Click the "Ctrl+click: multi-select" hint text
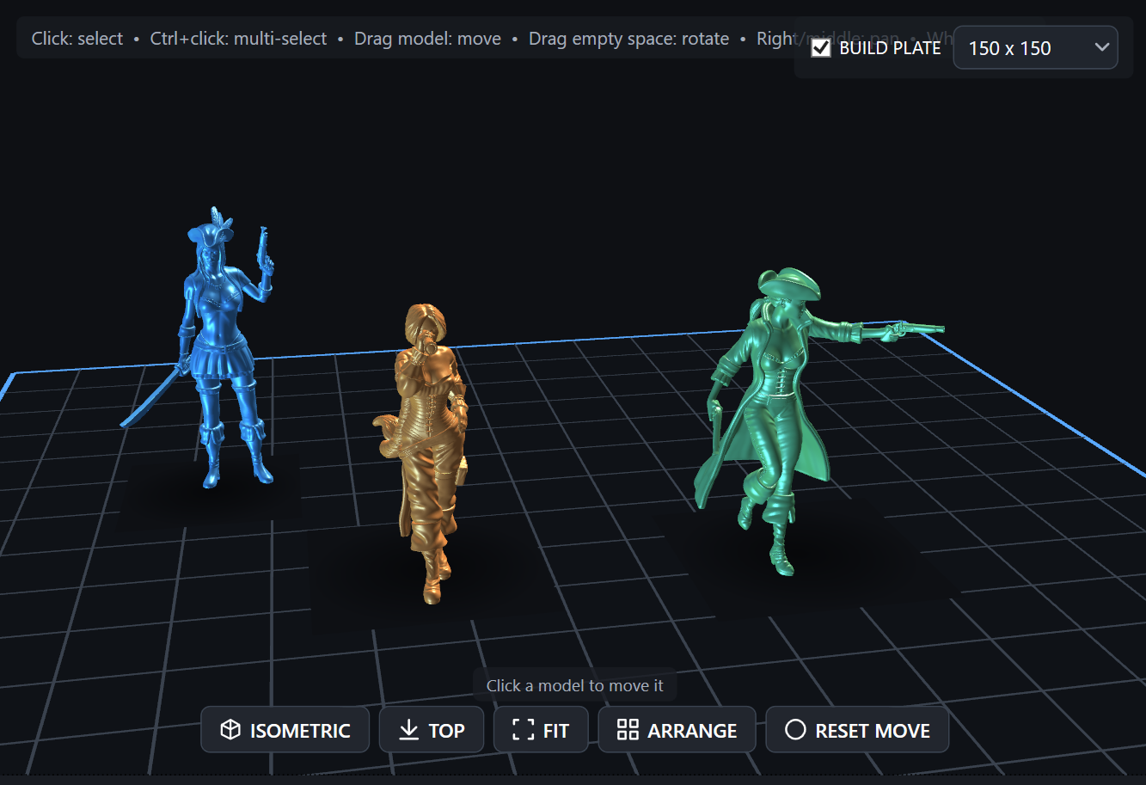1146x785 pixels. 238,39
